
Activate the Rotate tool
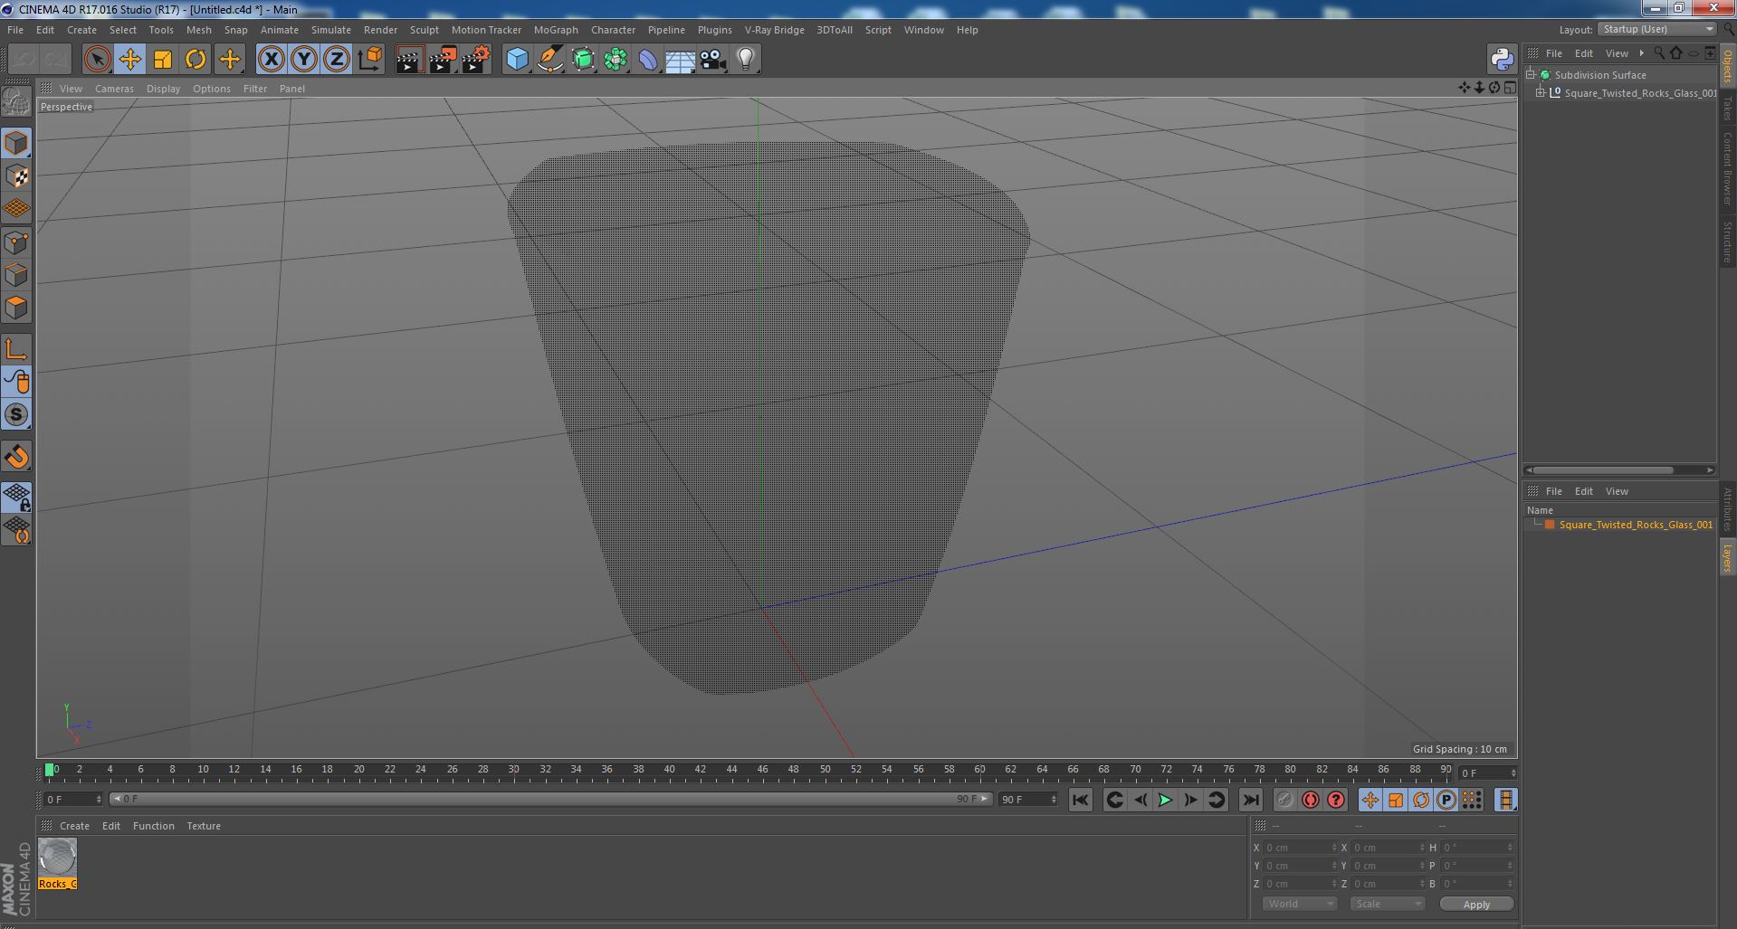click(196, 60)
